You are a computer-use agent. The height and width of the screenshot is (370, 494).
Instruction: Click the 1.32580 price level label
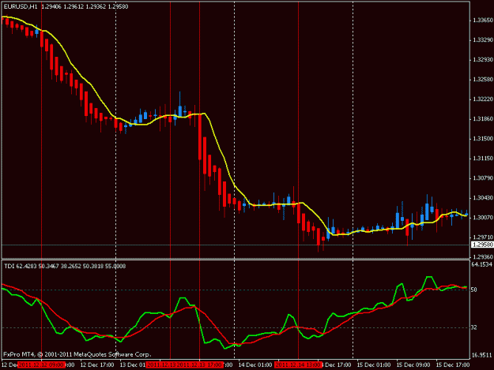point(483,80)
